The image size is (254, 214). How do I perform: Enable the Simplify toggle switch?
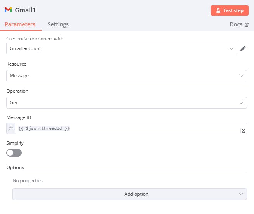coord(14,153)
